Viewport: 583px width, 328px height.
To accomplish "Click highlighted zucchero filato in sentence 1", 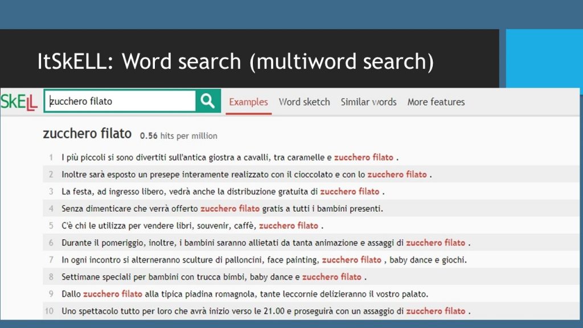I will point(363,157).
